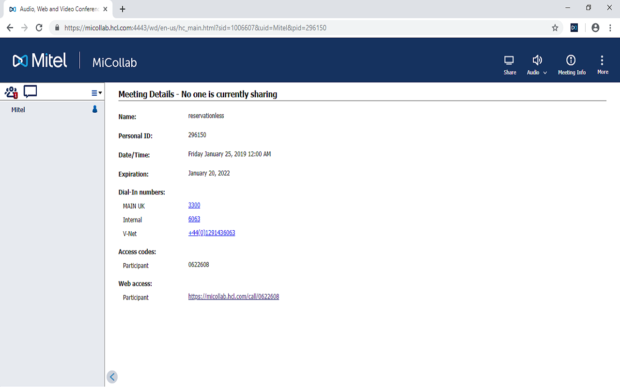
Task: Dial the MAIN UK number 3300
Action: [194, 205]
